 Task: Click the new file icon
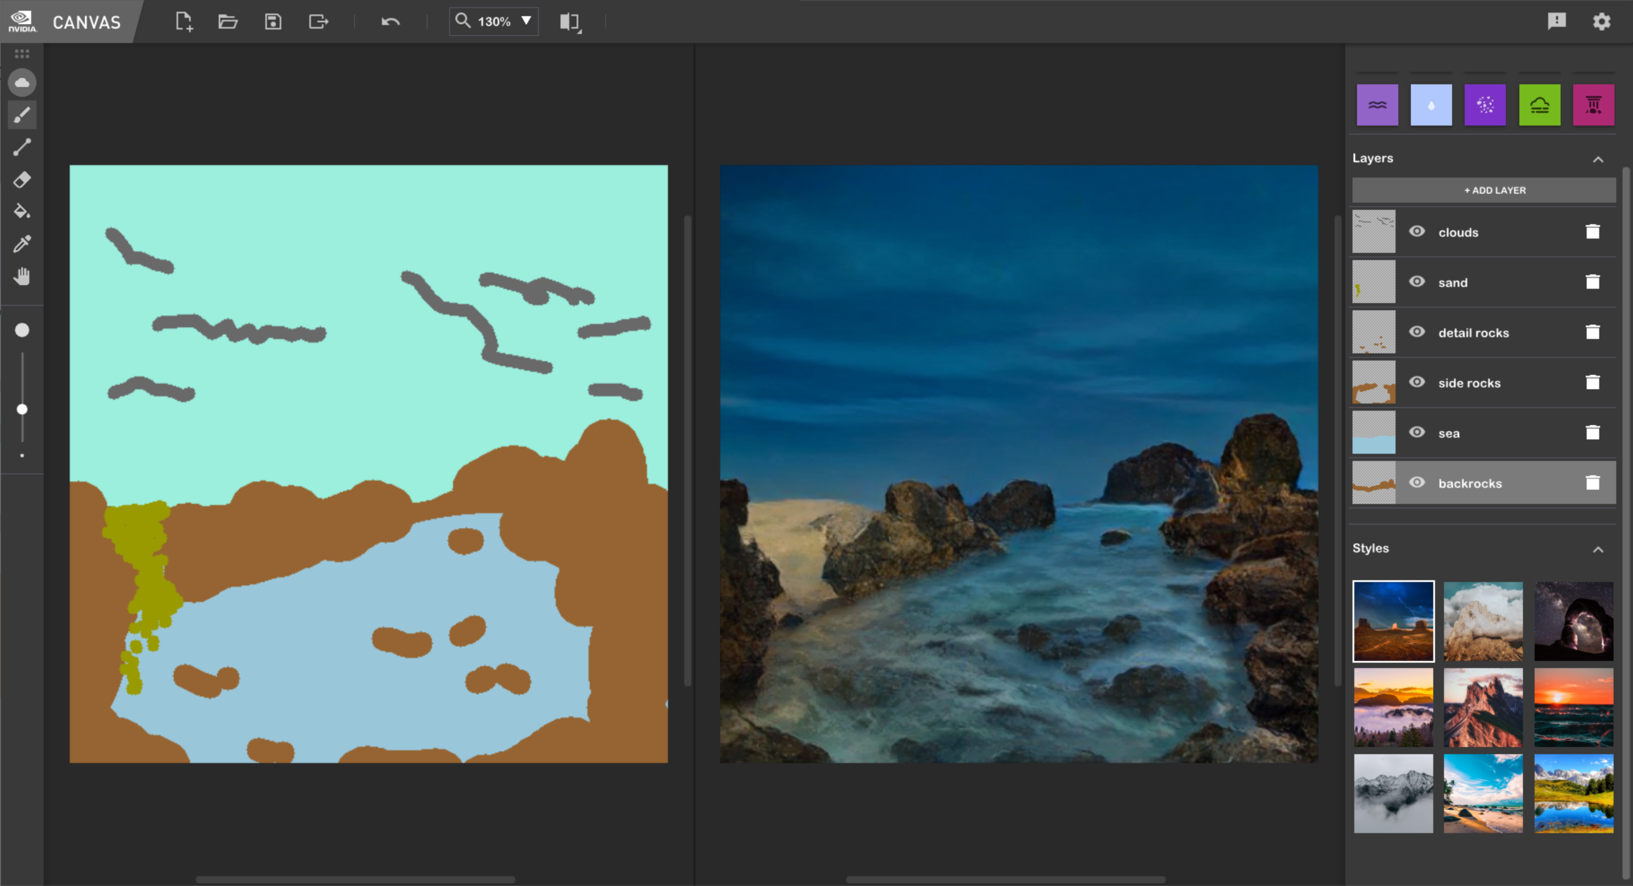click(x=182, y=21)
